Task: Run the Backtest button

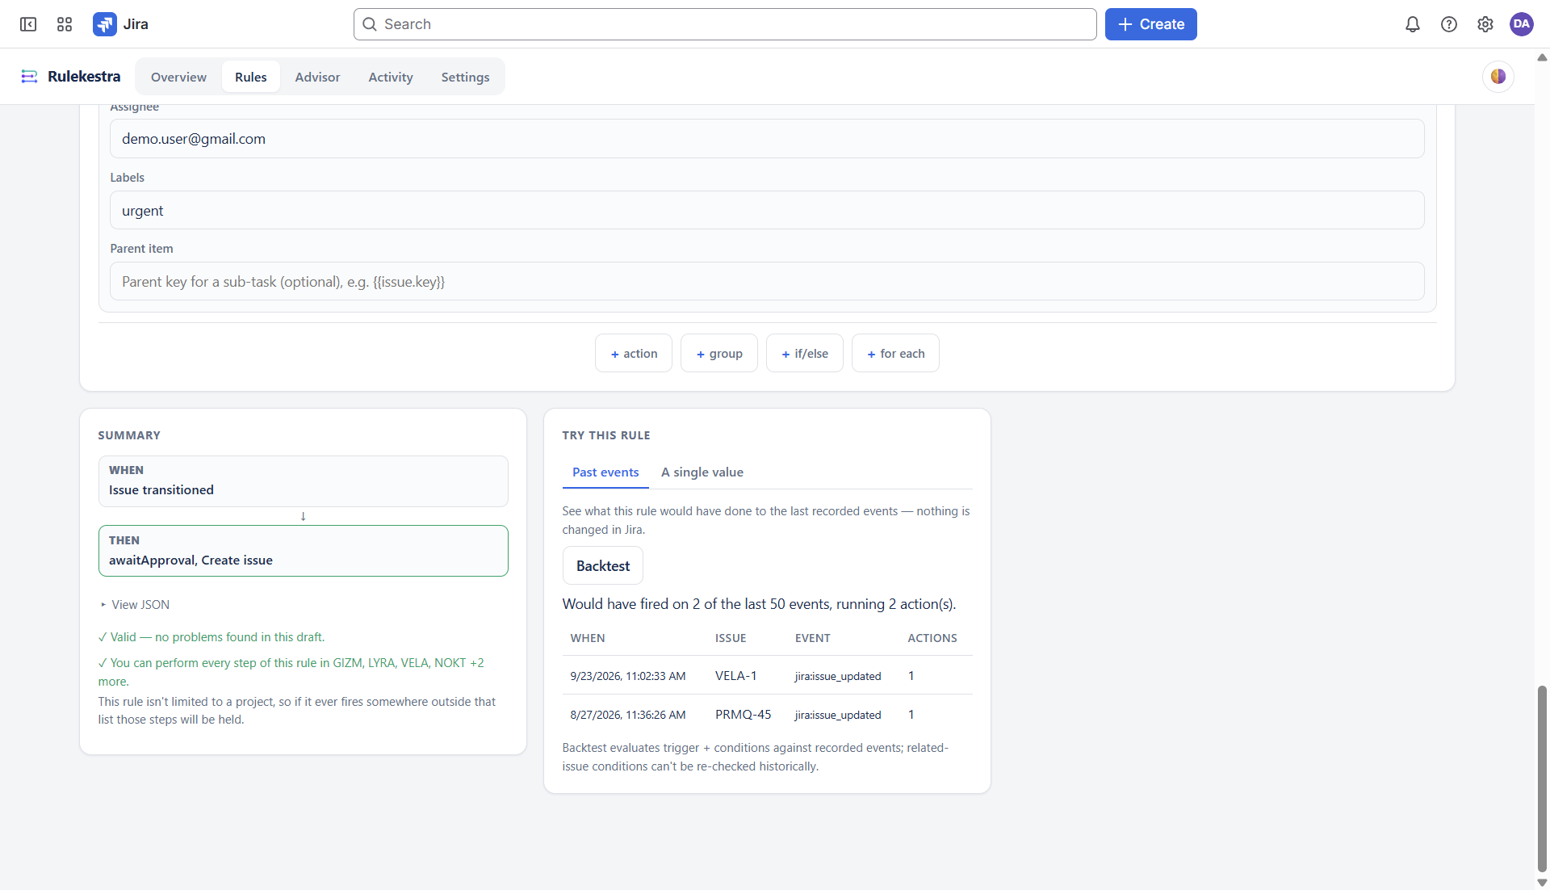Action: coord(603,565)
